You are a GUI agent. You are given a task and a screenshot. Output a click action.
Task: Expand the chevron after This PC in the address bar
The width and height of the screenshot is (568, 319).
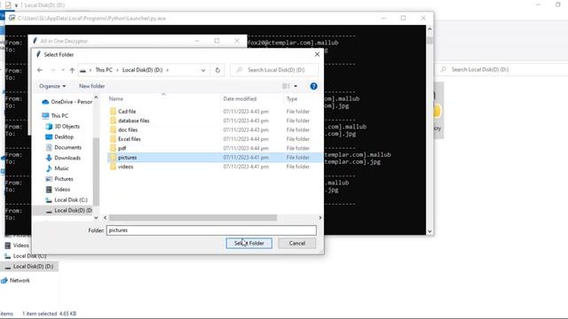point(118,70)
